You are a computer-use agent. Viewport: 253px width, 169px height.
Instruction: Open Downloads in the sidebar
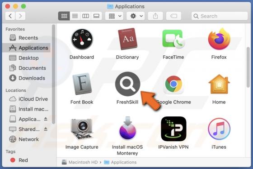pos(27,78)
